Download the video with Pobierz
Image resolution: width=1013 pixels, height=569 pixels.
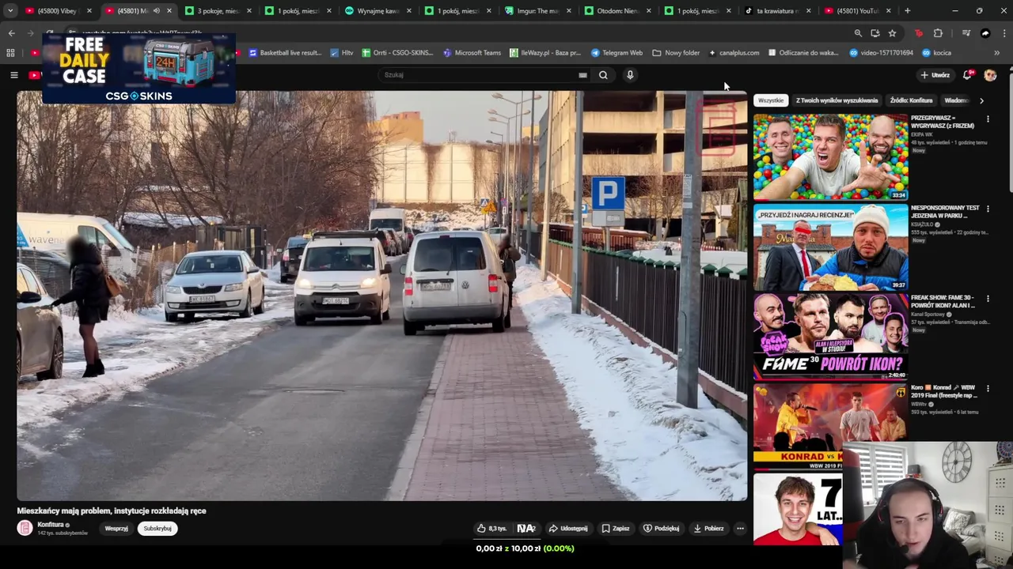708,528
